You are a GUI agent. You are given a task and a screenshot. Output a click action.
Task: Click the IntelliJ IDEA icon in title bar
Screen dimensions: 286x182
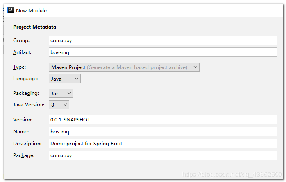11,10
